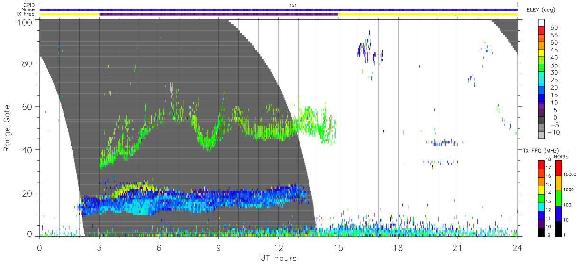582x268 pixels.
Task: Click x-axis tick label '12'
Action: (278, 247)
